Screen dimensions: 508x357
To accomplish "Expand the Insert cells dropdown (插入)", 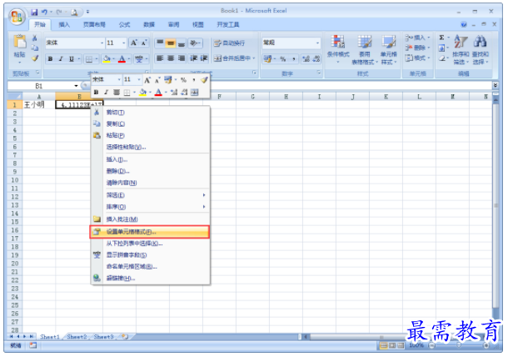I will point(429,38).
